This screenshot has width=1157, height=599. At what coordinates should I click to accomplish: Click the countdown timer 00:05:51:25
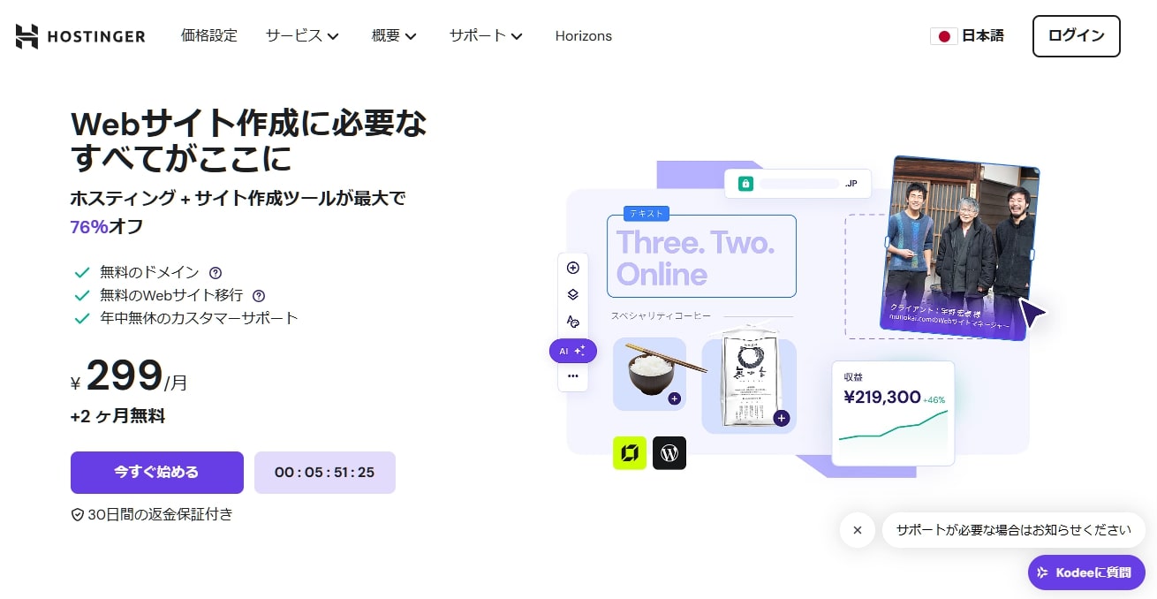324,473
